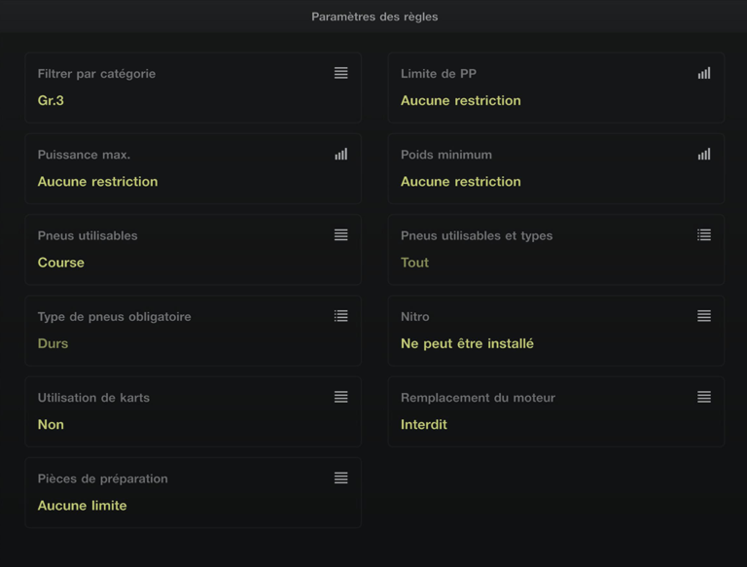The height and width of the screenshot is (567, 747).
Task: Adjust the Limite de PP Aucune restriction value
Action: coord(460,100)
